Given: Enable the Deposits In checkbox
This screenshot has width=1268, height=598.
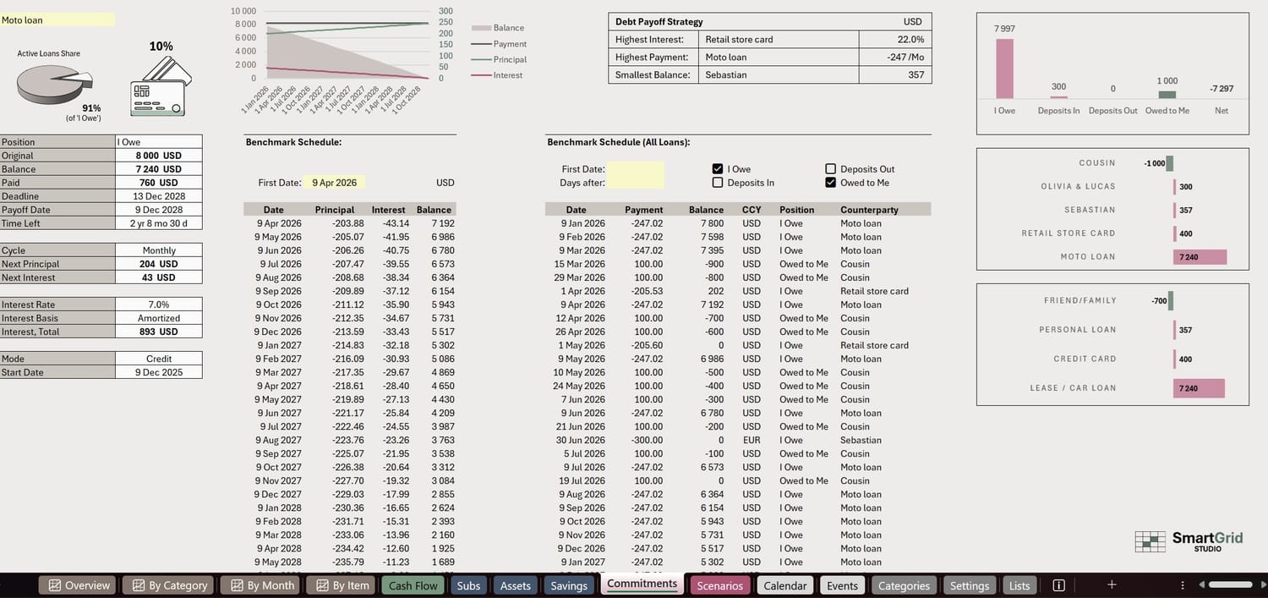Looking at the screenshot, I should [718, 182].
